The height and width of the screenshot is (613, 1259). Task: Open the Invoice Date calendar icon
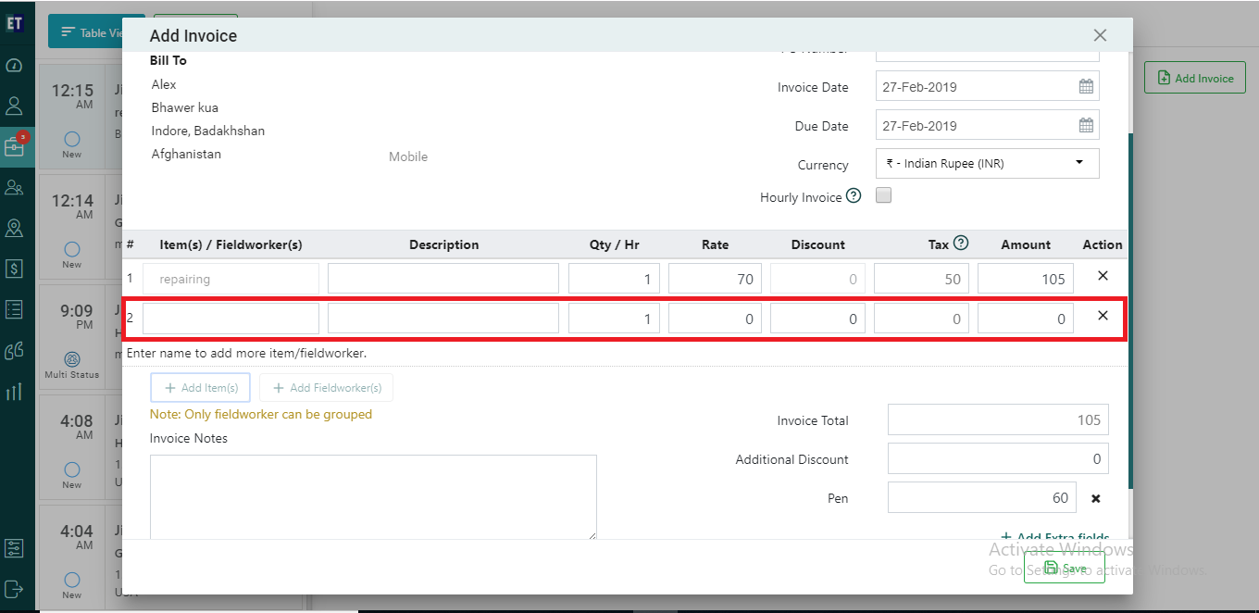1086,86
